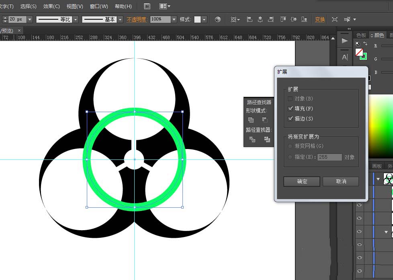Open the 基本 brush definition dropdown
393x280 pixels.
120,19
